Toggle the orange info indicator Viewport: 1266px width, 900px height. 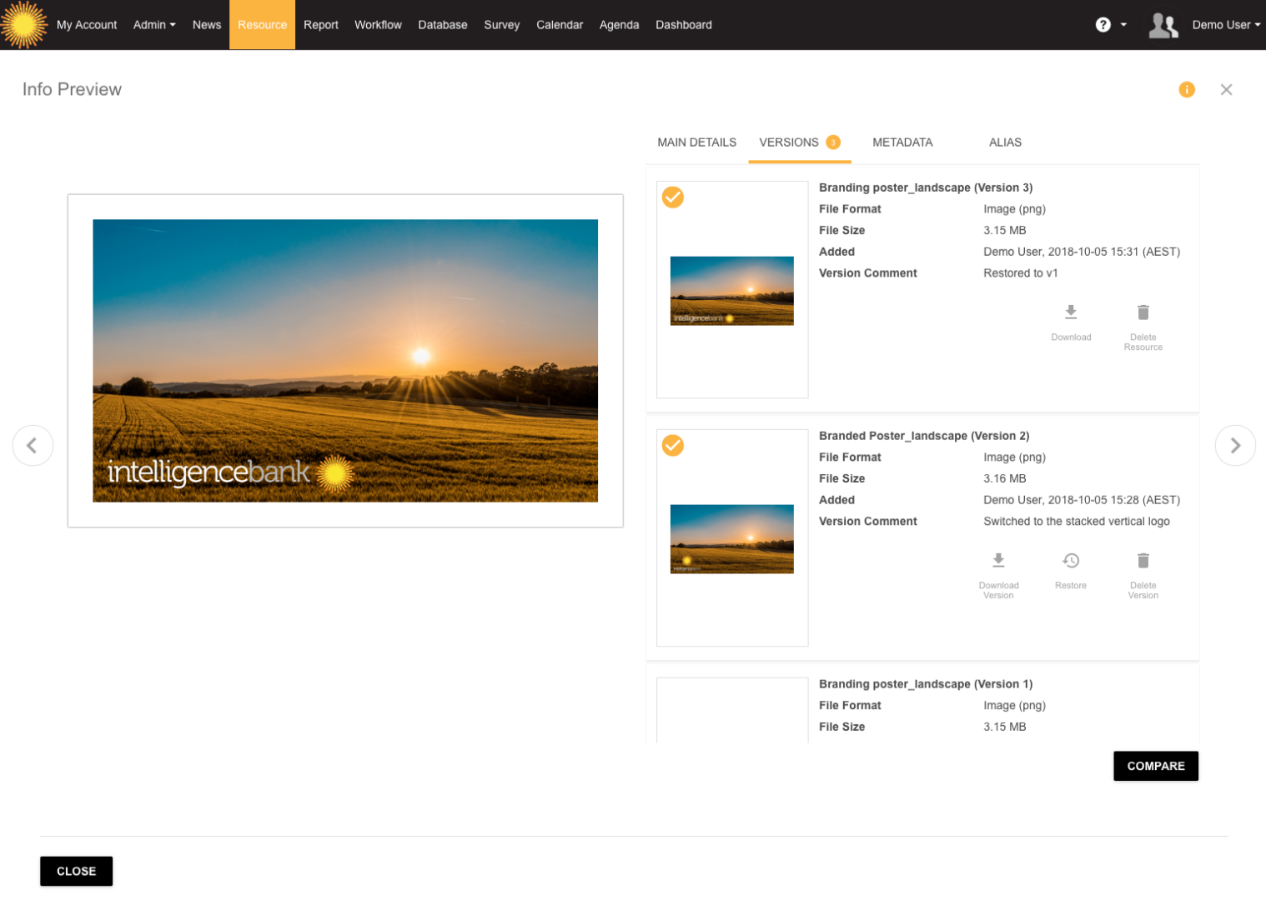click(x=1187, y=89)
